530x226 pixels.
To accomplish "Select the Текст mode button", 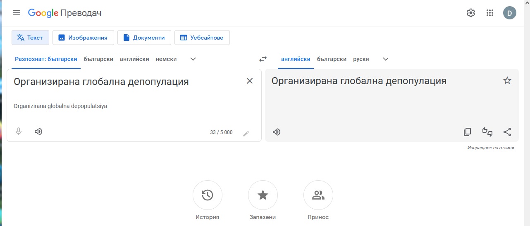I will pos(30,38).
